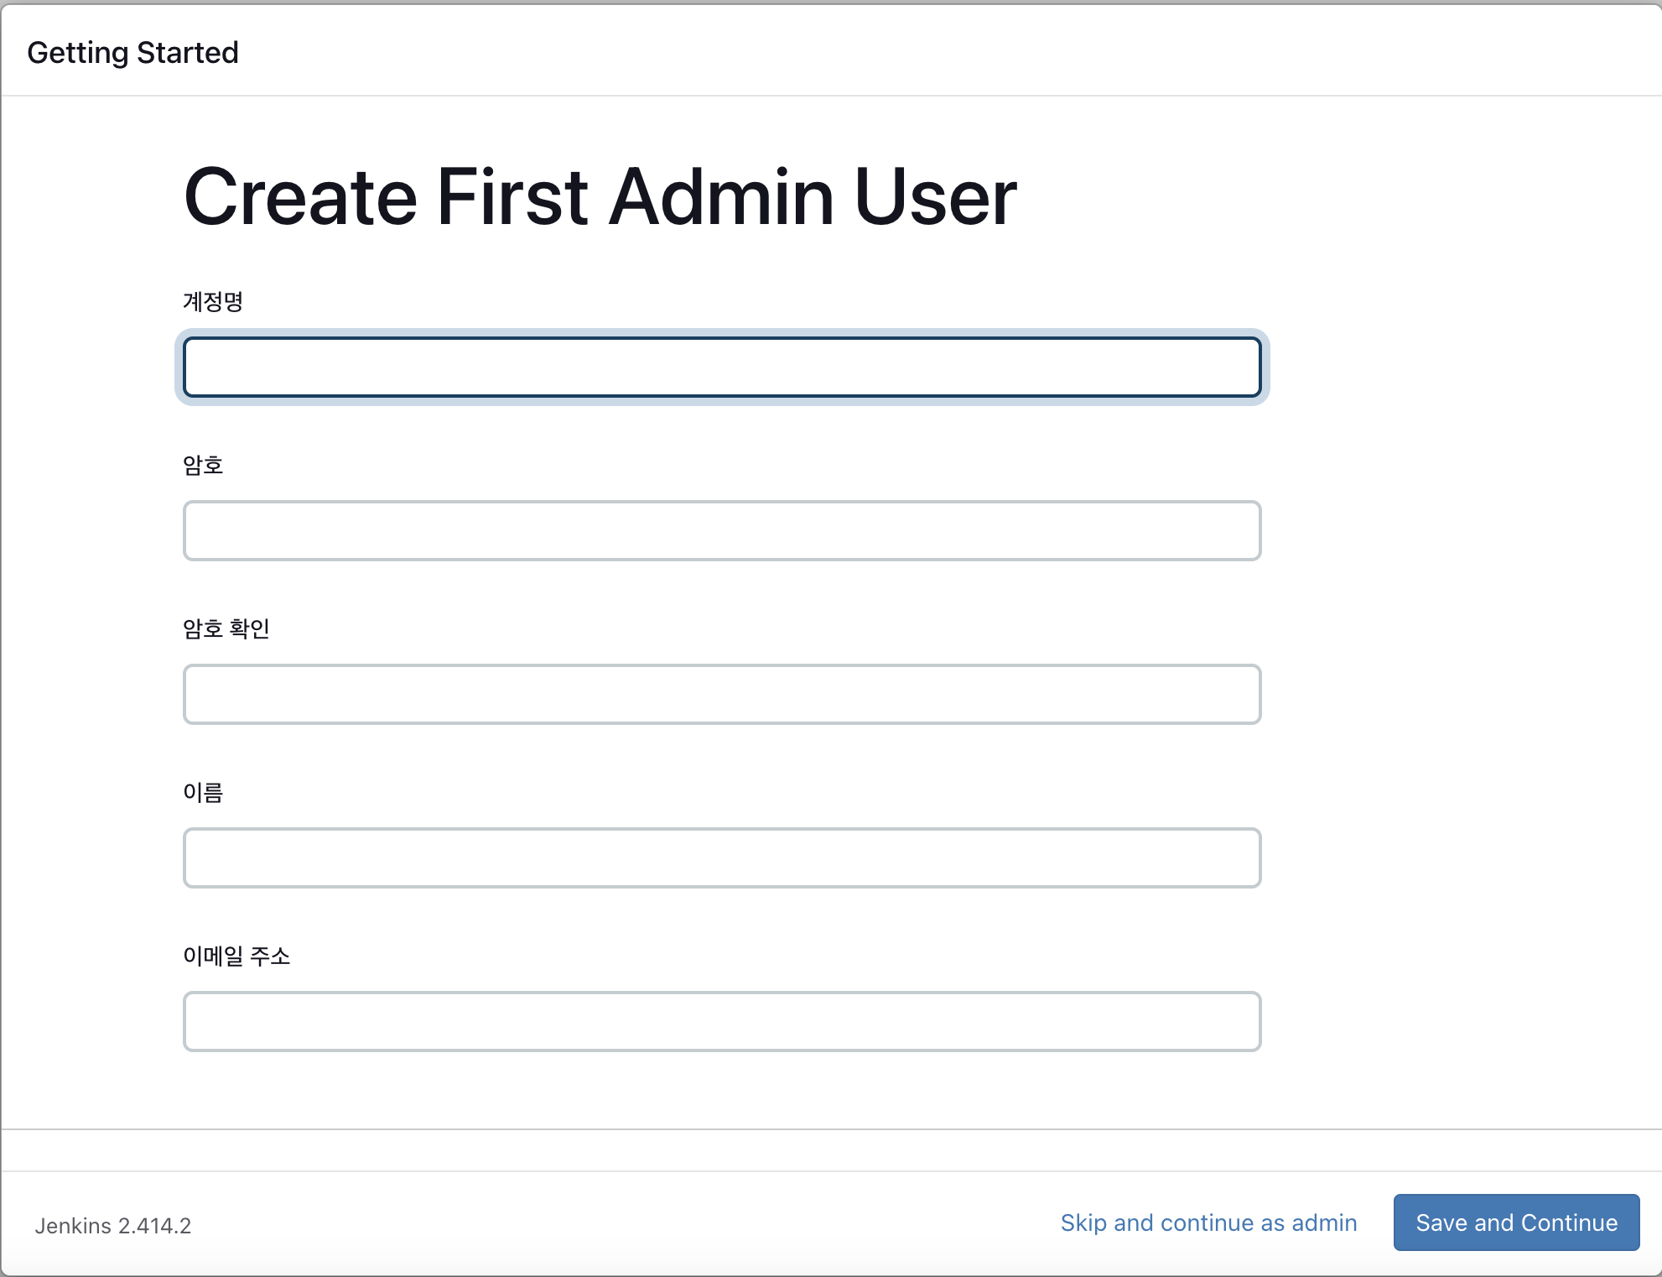Click the 계정명 field label
This screenshot has width=1662, height=1277.
click(x=213, y=301)
